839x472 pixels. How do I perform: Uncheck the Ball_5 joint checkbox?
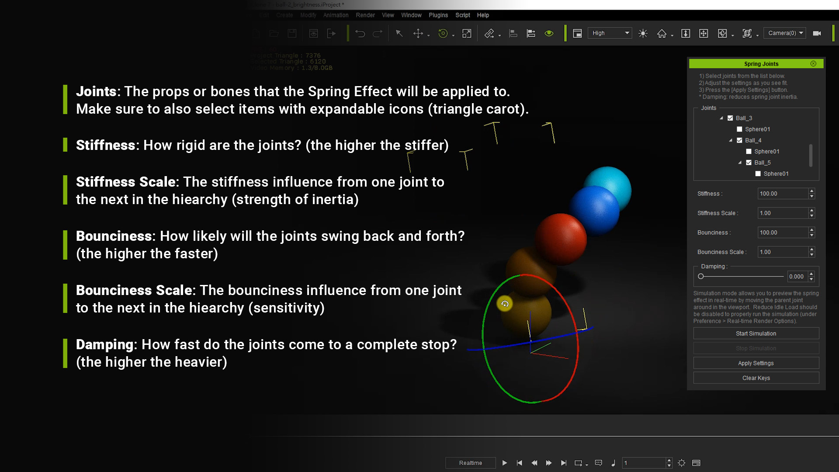pos(749,163)
